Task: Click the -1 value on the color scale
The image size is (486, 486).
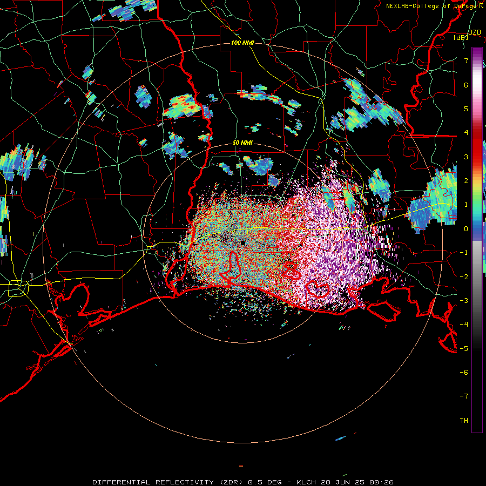Action: click(464, 253)
